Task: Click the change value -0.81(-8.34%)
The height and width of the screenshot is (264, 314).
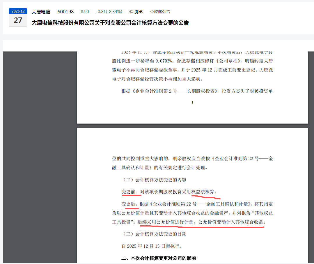Action: [x=109, y=12]
